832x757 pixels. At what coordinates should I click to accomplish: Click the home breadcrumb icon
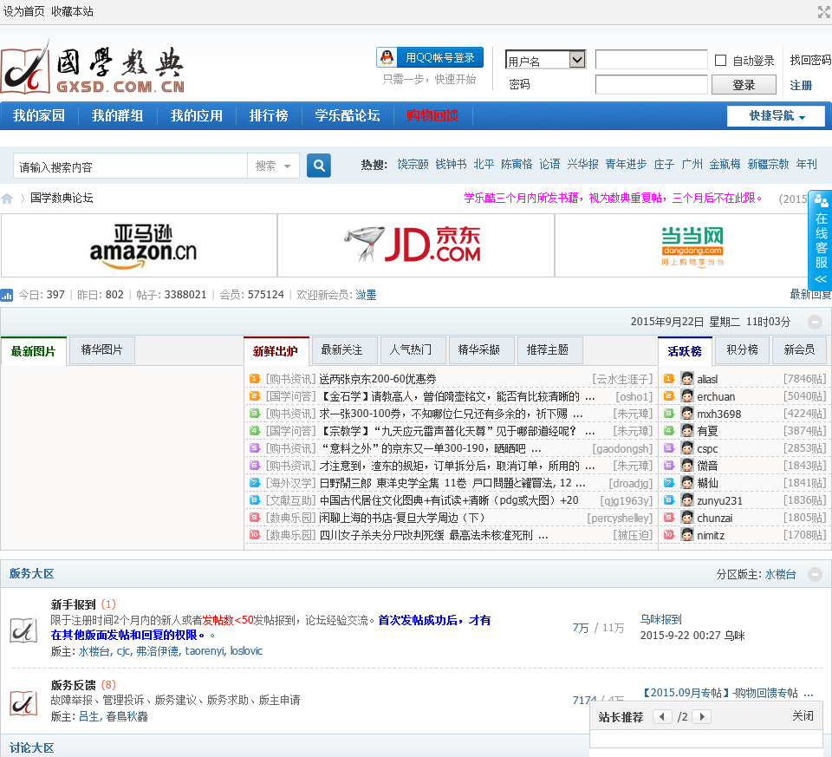(x=8, y=199)
